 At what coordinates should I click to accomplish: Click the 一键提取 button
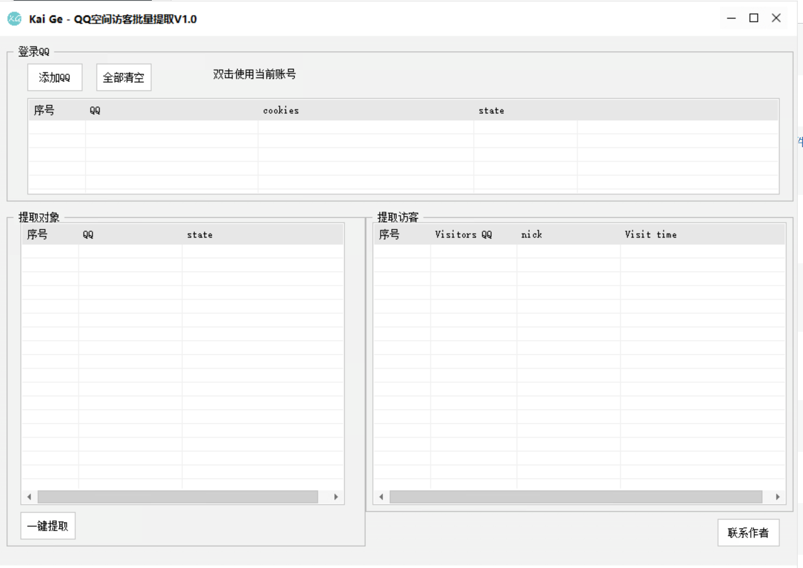point(48,525)
